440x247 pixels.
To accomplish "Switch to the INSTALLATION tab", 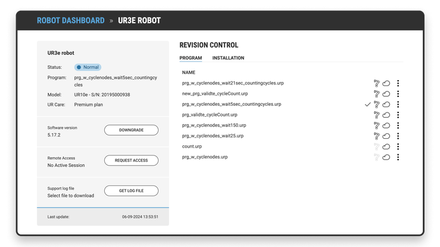I will coord(228,58).
